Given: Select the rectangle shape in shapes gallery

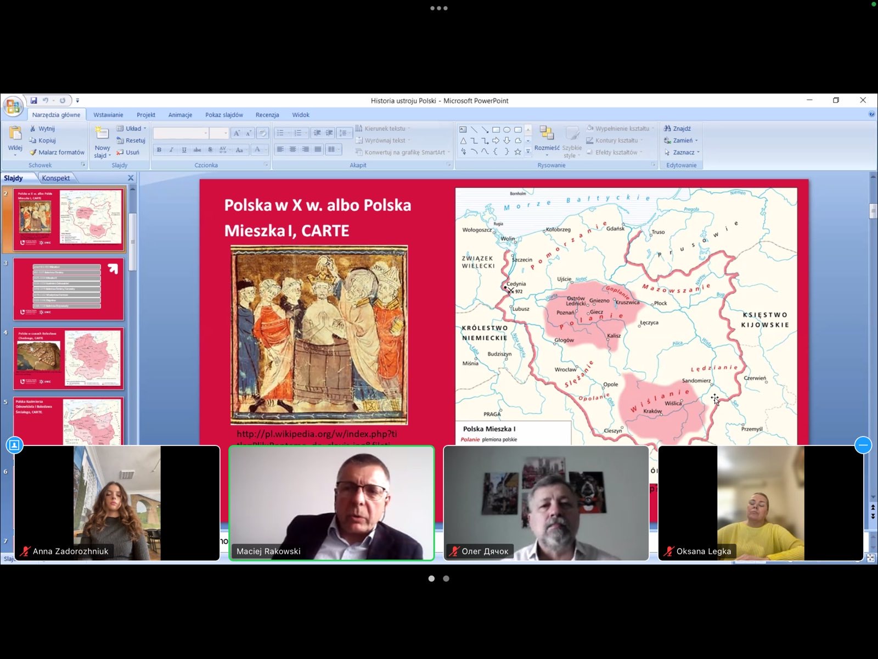Looking at the screenshot, I should tap(496, 130).
